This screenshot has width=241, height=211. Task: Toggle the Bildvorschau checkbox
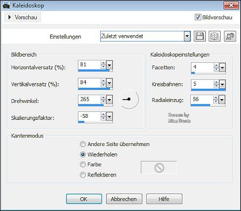click(198, 17)
